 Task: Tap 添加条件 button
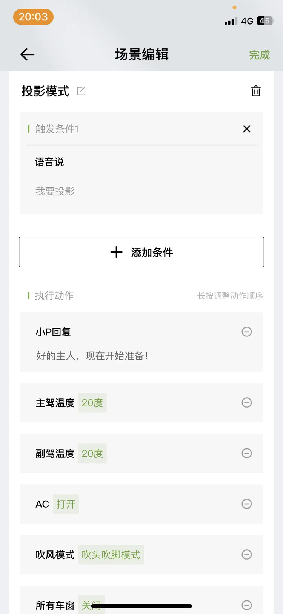pyautogui.click(x=141, y=252)
